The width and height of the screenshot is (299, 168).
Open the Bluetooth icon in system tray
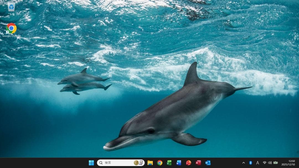(x=250, y=163)
